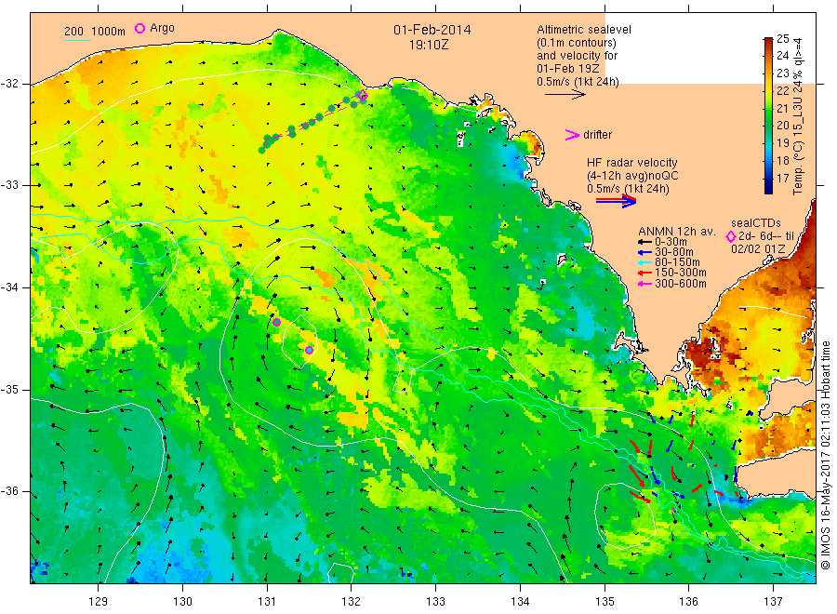The image size is (837, 614).
Task: Click Argo float marker near 34.3S 131.1E
Action: (x=276, y=322)
